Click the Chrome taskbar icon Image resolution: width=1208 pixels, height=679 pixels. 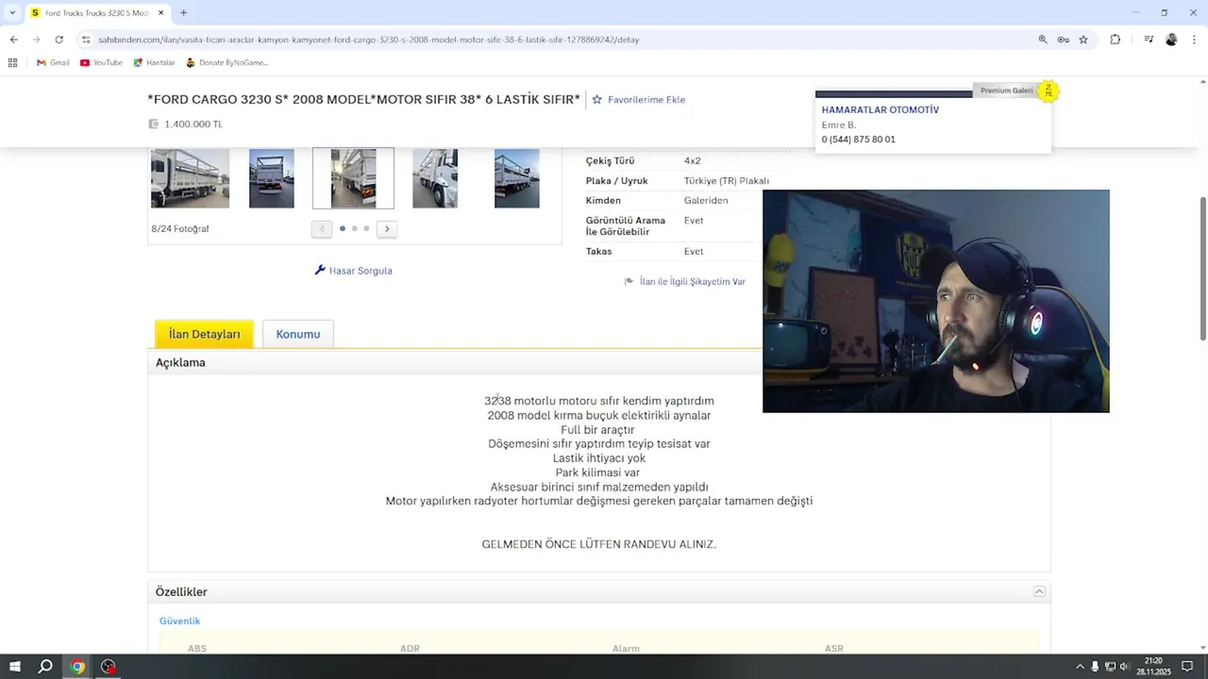(x=77, y=667)
